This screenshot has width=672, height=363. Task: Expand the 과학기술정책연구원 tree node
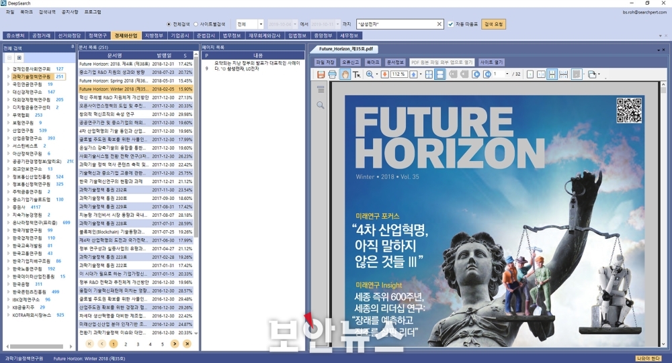click(x=8, y=76)
